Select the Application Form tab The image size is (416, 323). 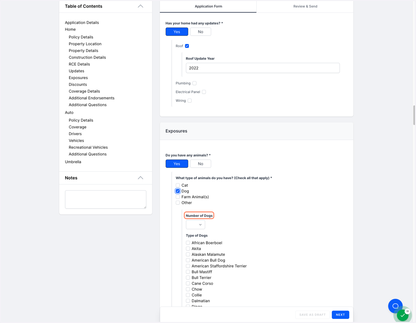pyautogui.click(x=208, y=6)
